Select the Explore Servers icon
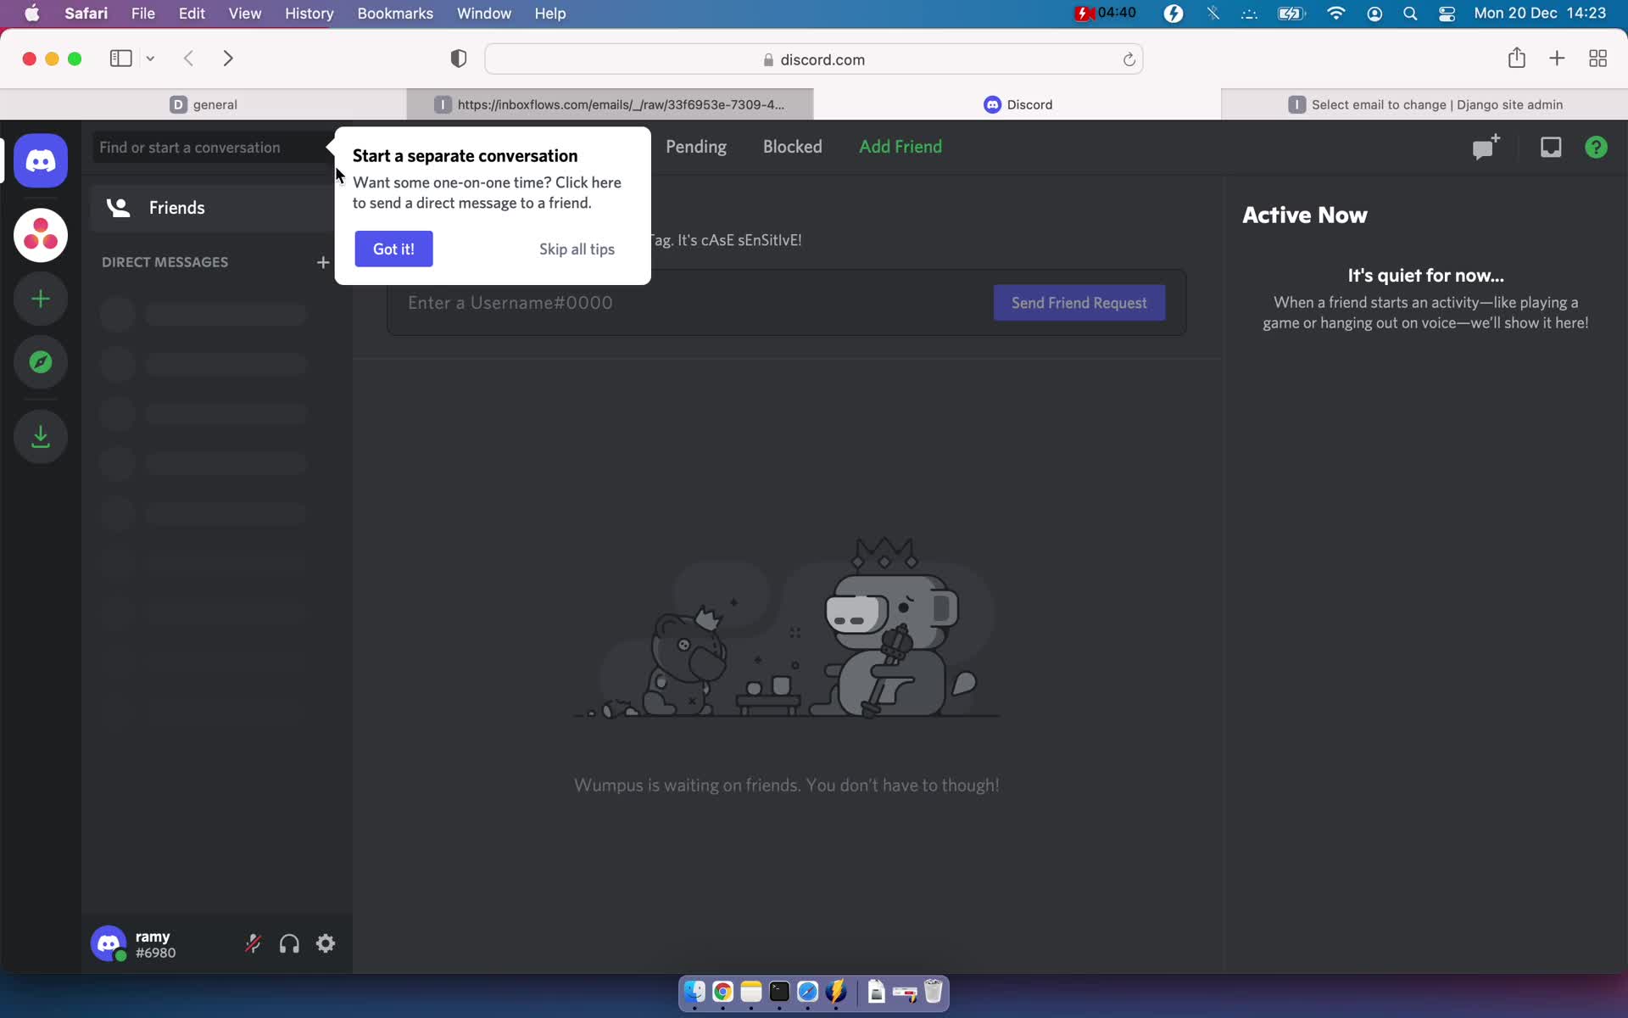The height and width of the screenshot is (1018, 1628). [x=40, y=362]
